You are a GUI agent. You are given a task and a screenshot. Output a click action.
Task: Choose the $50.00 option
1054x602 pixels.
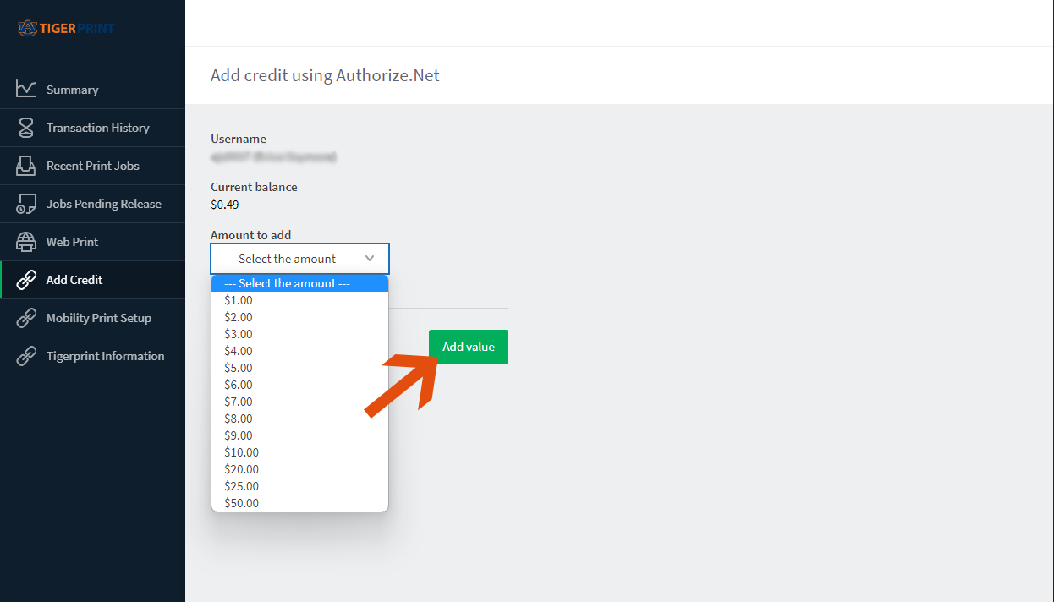coord(299,503)
